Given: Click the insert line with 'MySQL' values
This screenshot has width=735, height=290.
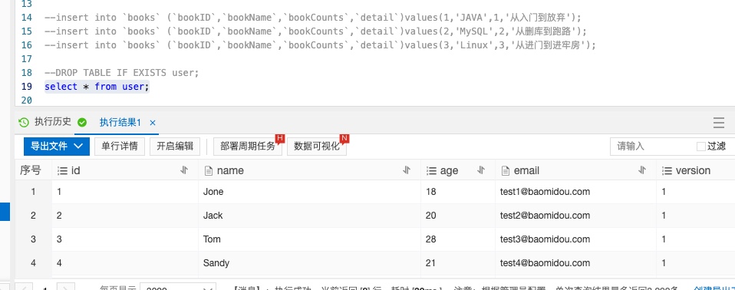Looking at the screenshot, I should (315, 31).
